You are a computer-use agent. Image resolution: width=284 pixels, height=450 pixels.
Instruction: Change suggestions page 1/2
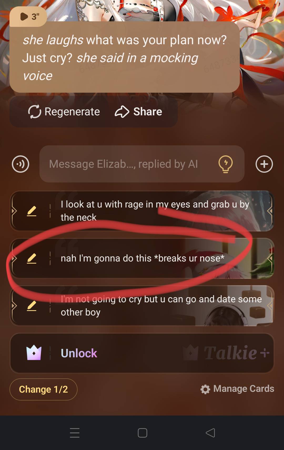pos(43,389)
